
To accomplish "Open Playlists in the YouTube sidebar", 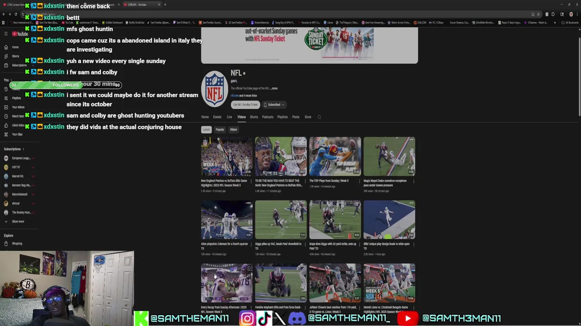I will [x=13, y=98].
